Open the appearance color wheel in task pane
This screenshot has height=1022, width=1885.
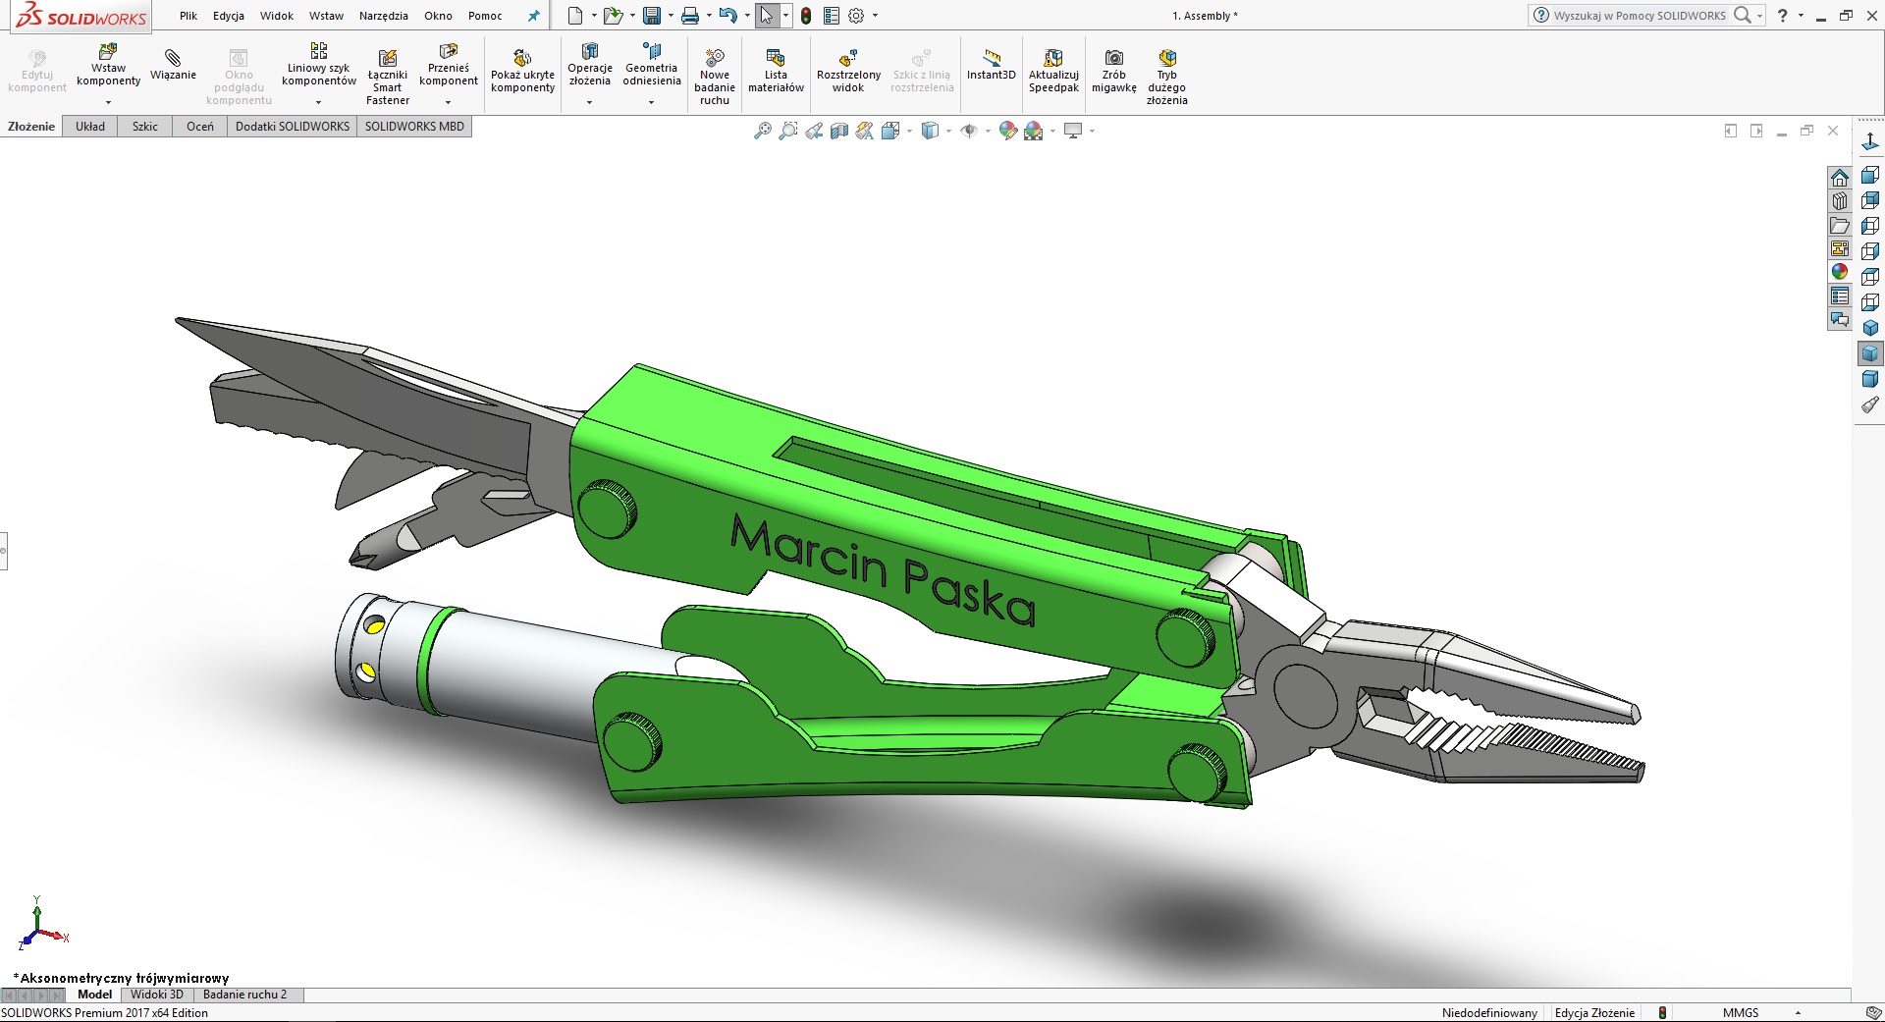coord(1840,272)
